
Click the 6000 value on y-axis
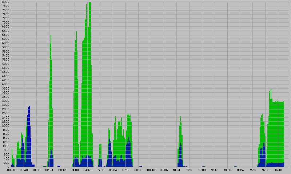5,43
